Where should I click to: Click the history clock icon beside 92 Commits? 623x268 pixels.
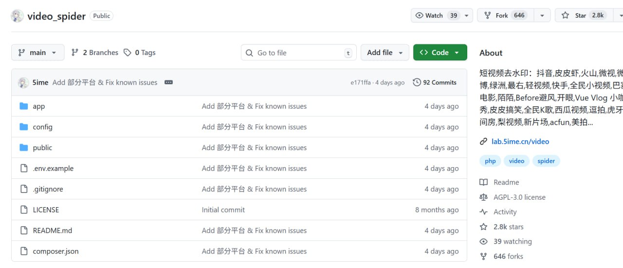click(x=417, y=82)
